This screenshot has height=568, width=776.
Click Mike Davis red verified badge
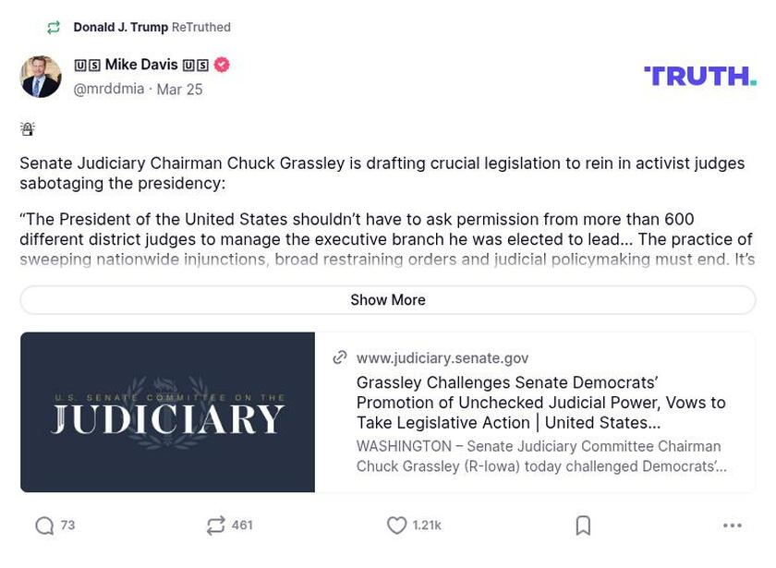pos(222,65)
